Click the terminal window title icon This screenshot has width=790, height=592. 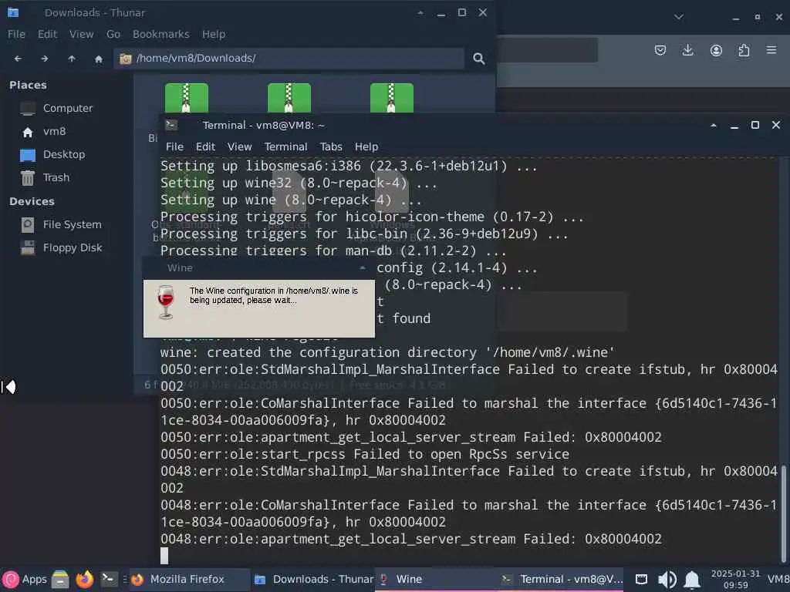[x=171, y=125]
